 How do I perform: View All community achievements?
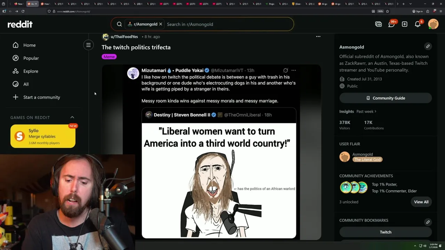[x=421, y=202]
